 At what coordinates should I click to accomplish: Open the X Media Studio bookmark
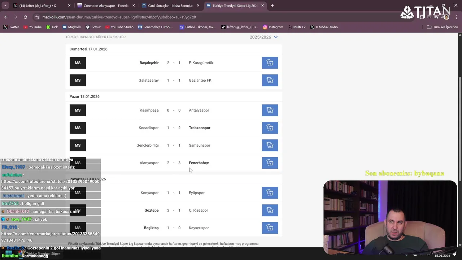coord(324,27)
